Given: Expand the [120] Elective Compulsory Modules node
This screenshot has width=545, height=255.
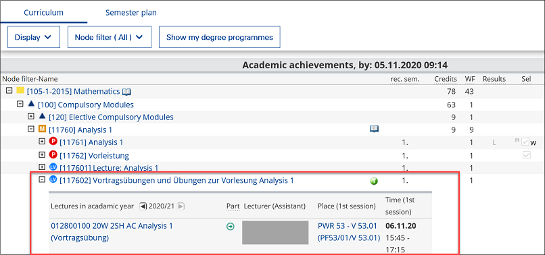Looking at the screenshot, I should tap(31, 117).
